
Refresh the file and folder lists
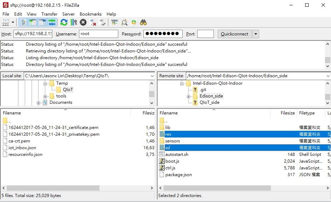click(x=64, y=22)
